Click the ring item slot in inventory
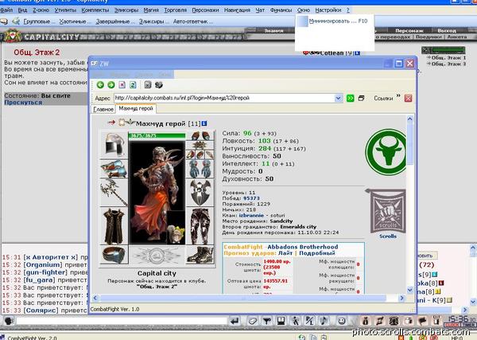 [x=114, y=255]
